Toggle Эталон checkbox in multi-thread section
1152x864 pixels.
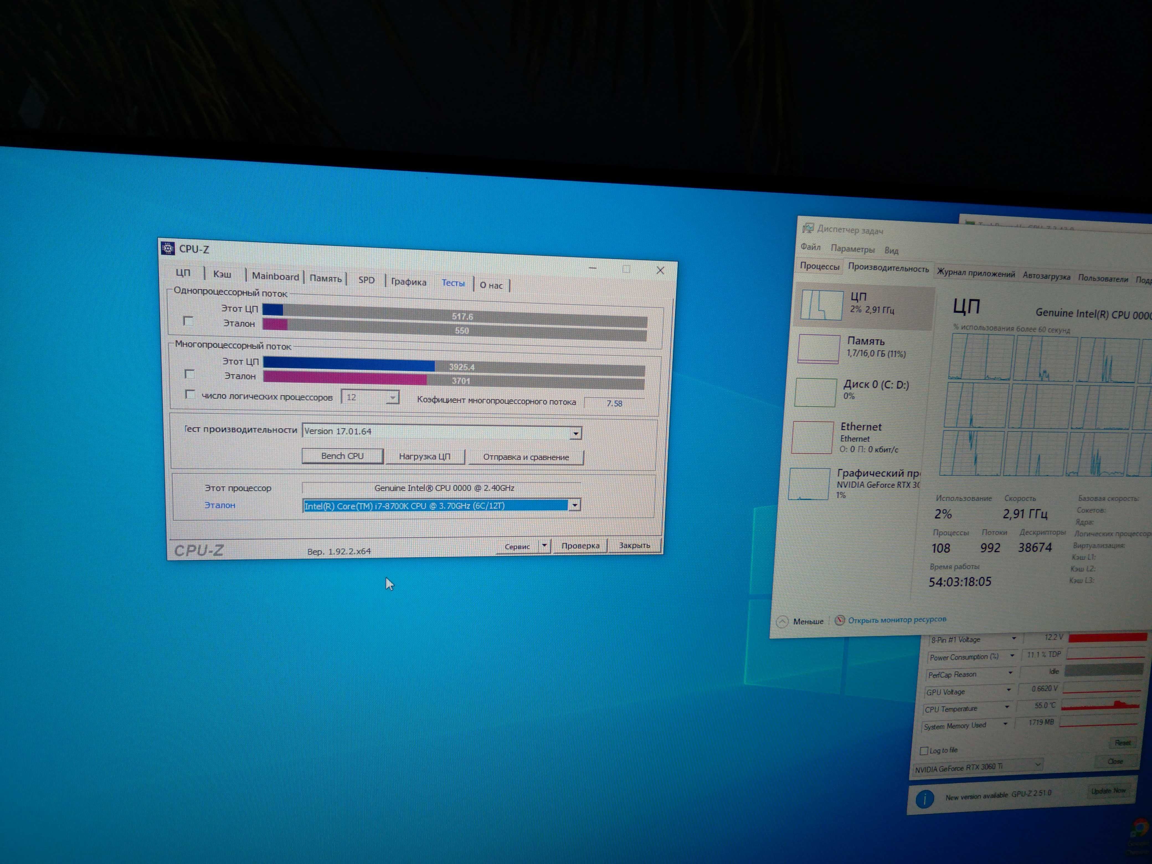pos(190,373)
